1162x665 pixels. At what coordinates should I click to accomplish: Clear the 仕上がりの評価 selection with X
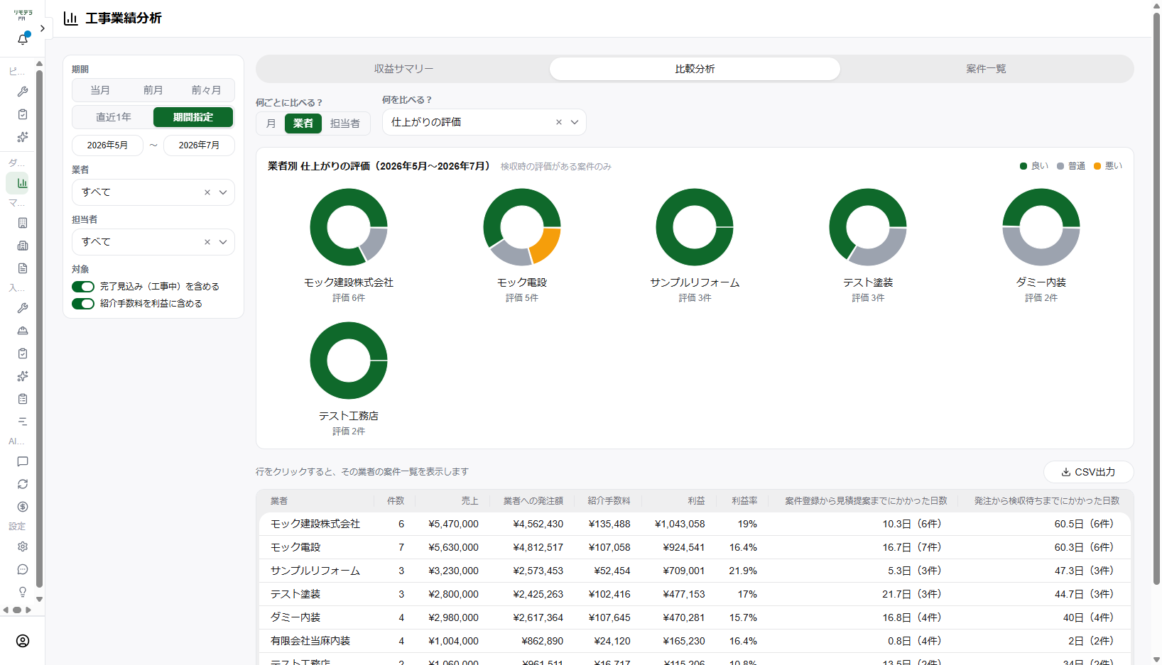point(559,122)
